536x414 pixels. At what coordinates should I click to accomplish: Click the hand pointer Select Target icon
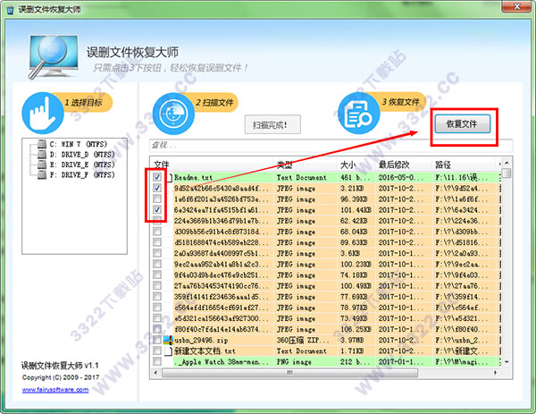[x=43, y=114]
